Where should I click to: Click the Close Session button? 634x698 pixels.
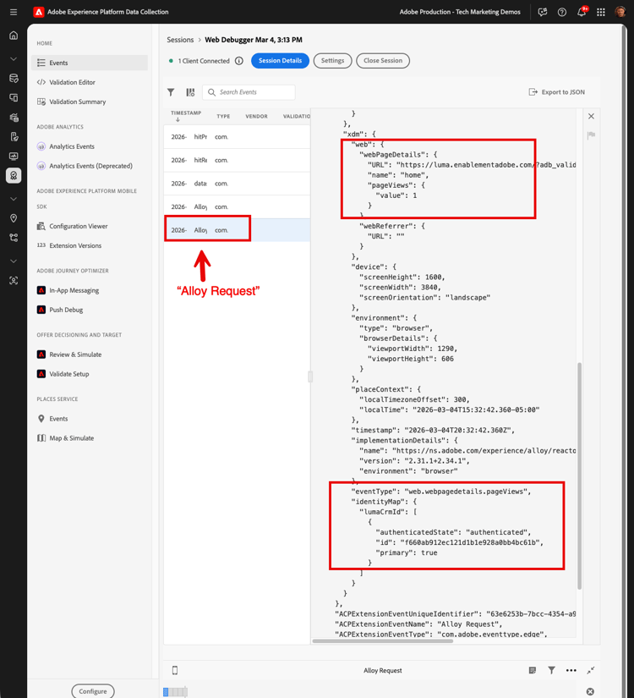pos(383,61)
